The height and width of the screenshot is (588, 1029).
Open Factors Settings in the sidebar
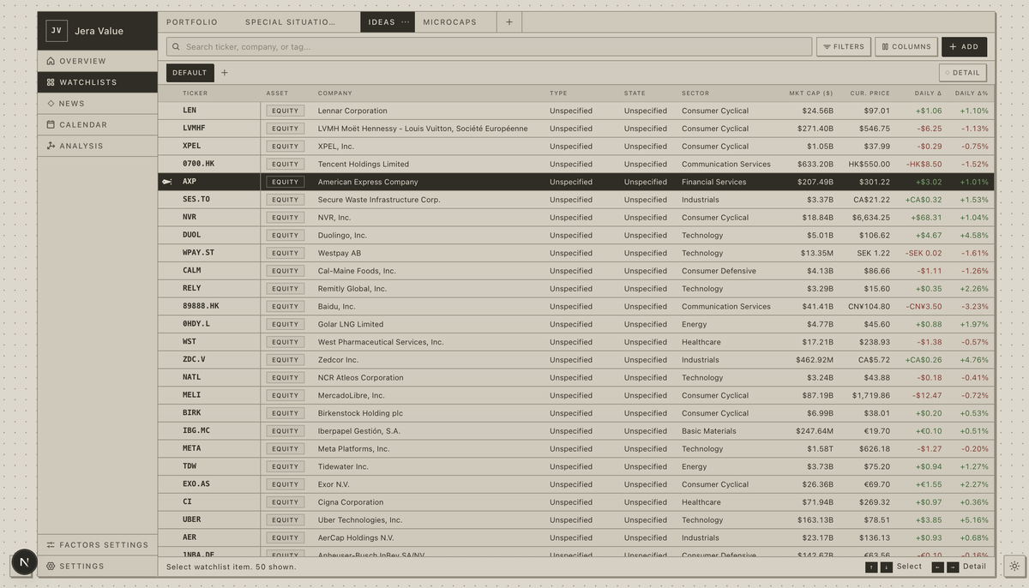click(97, 545)
